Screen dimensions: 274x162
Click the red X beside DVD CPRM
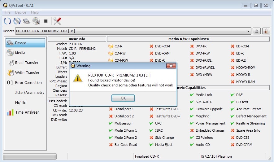233,145
